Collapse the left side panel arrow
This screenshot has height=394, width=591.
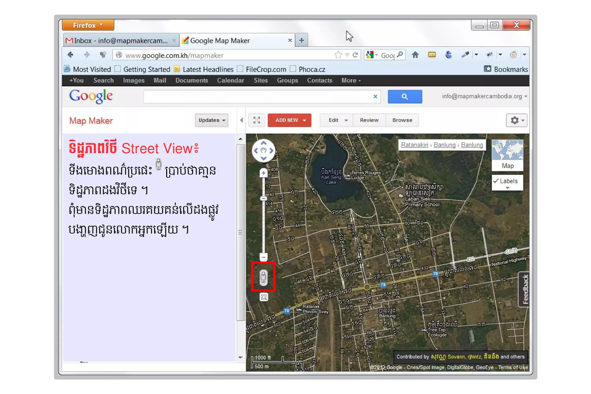242,120
